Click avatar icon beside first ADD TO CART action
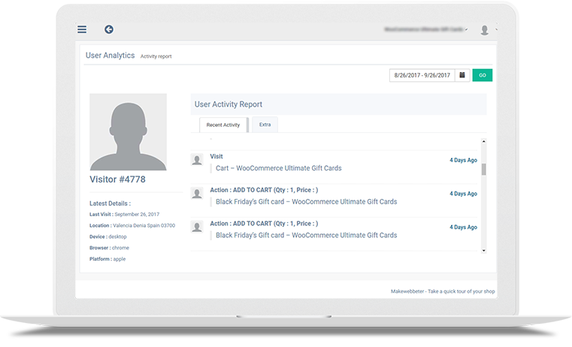The image size is (572, 347). [197, 194]
